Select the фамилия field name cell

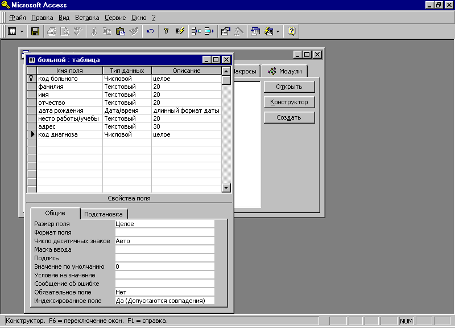tap(69, 87)
